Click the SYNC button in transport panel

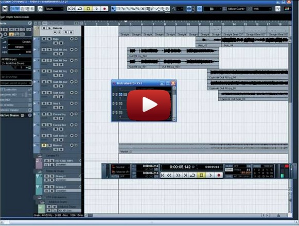pyautogui.click(x=229, y=177)
